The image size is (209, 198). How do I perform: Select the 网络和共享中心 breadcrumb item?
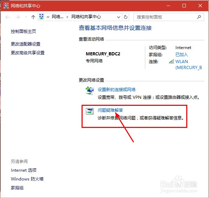pyautogui.click(x=86, y=17)
